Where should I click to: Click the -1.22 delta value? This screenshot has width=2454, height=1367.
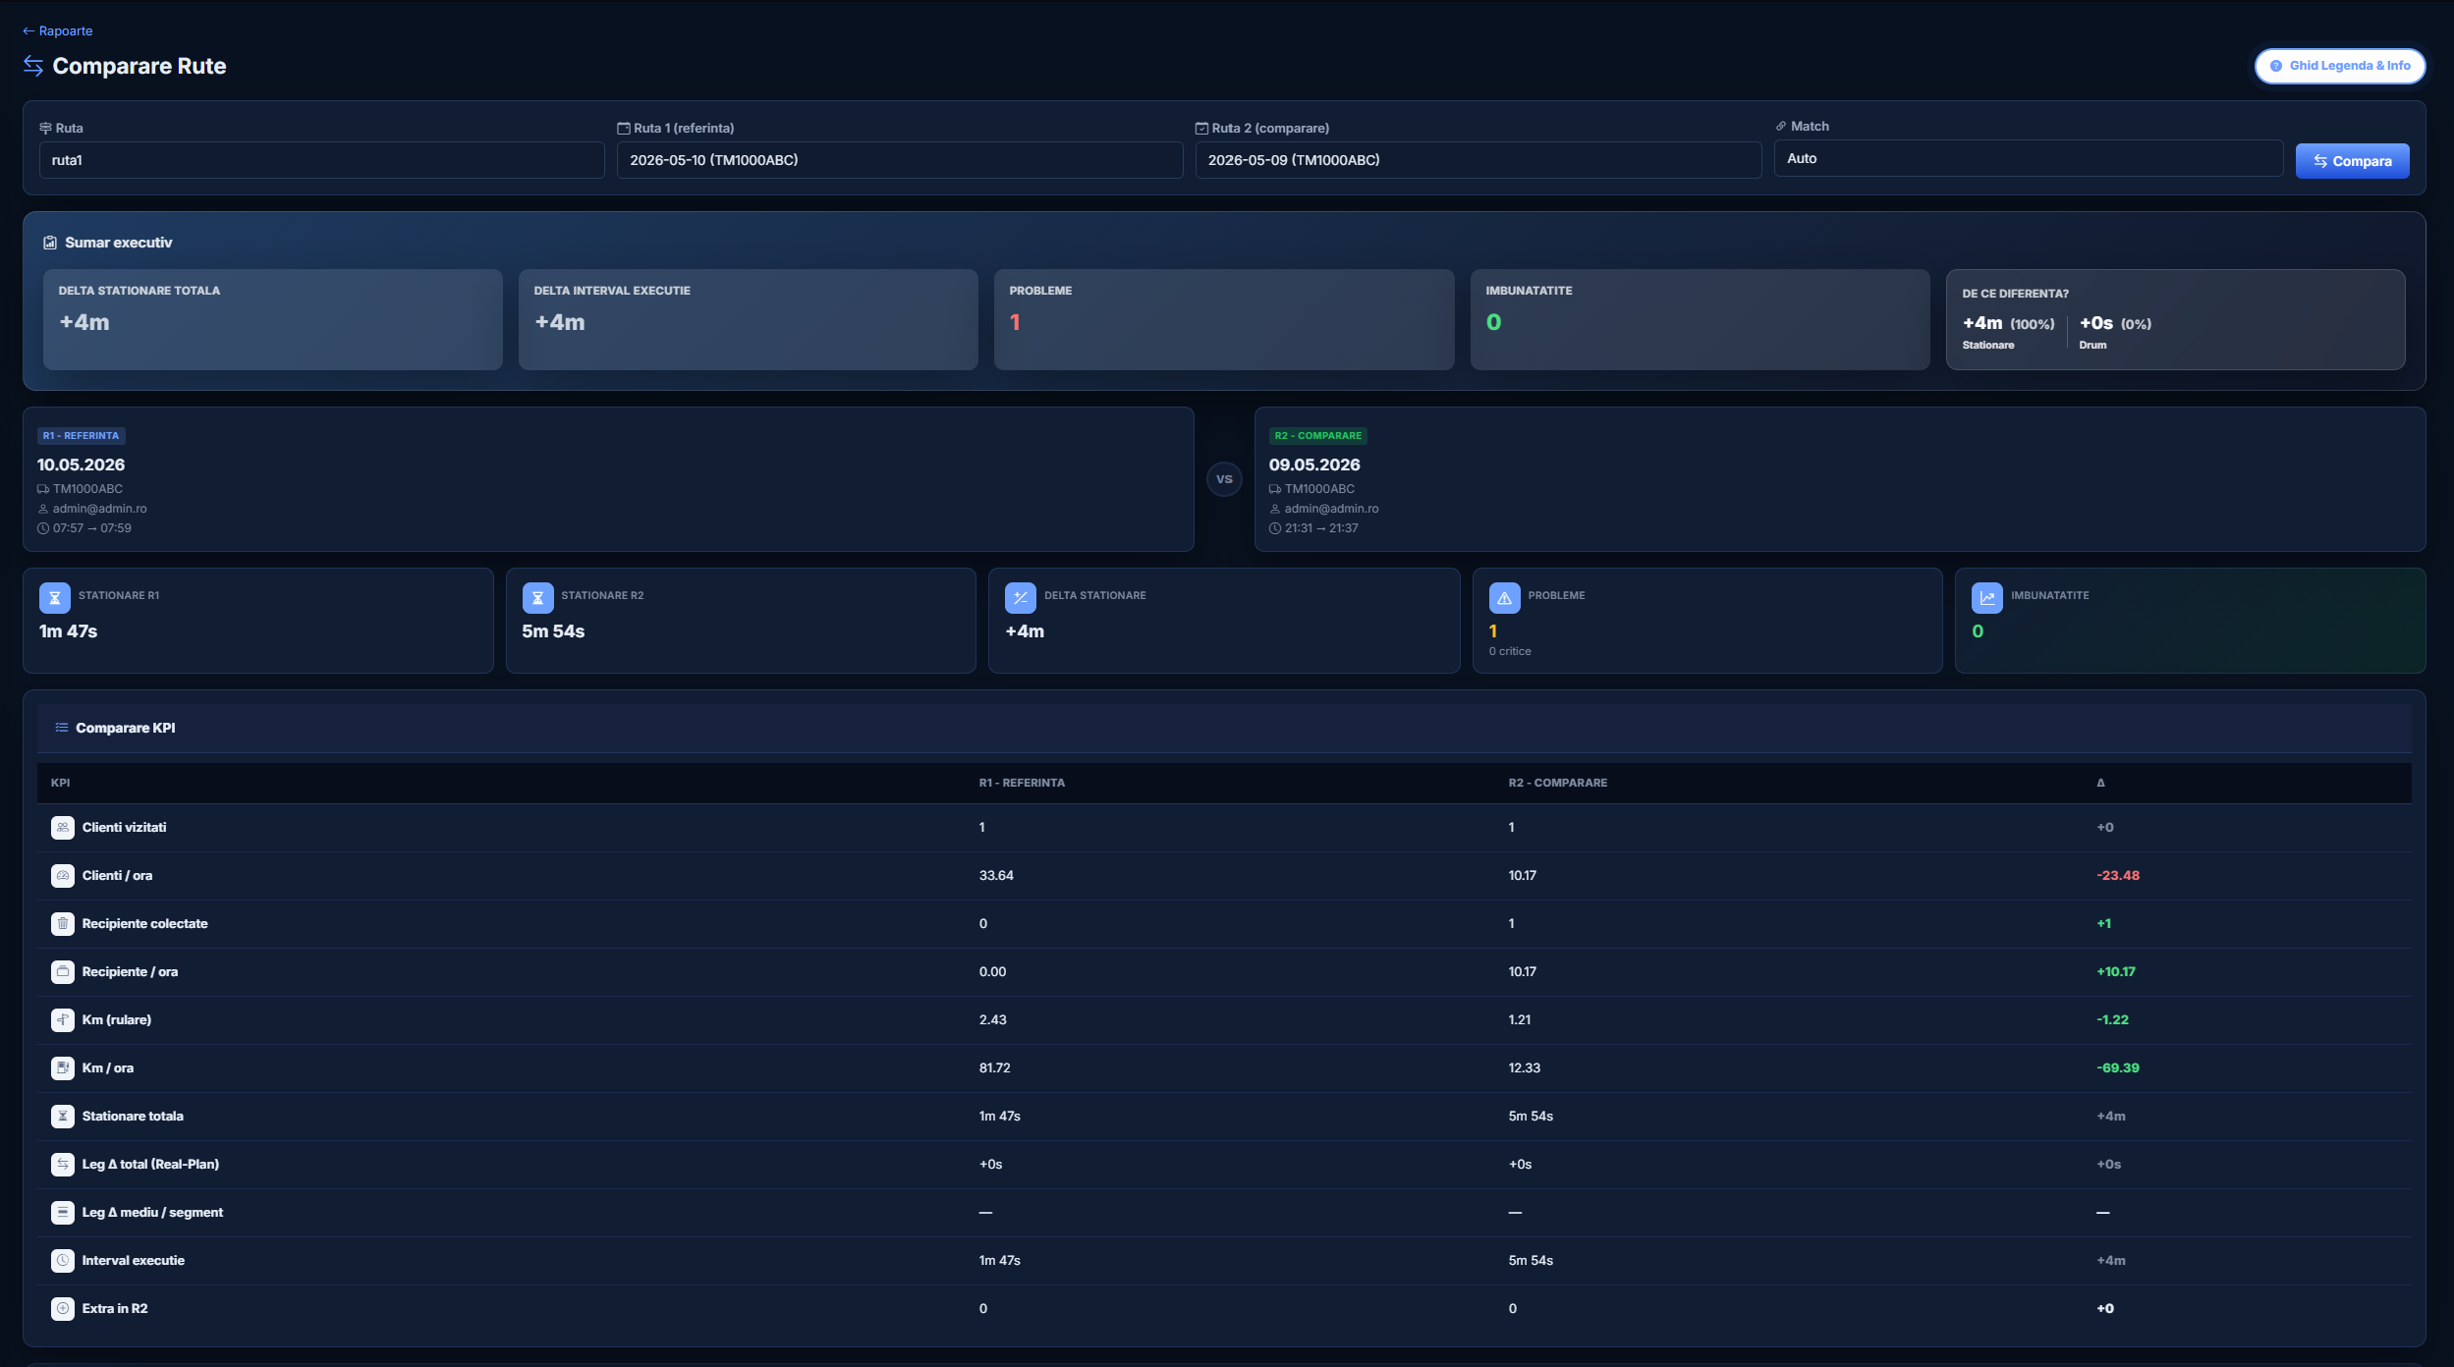click(2112, 1020)
